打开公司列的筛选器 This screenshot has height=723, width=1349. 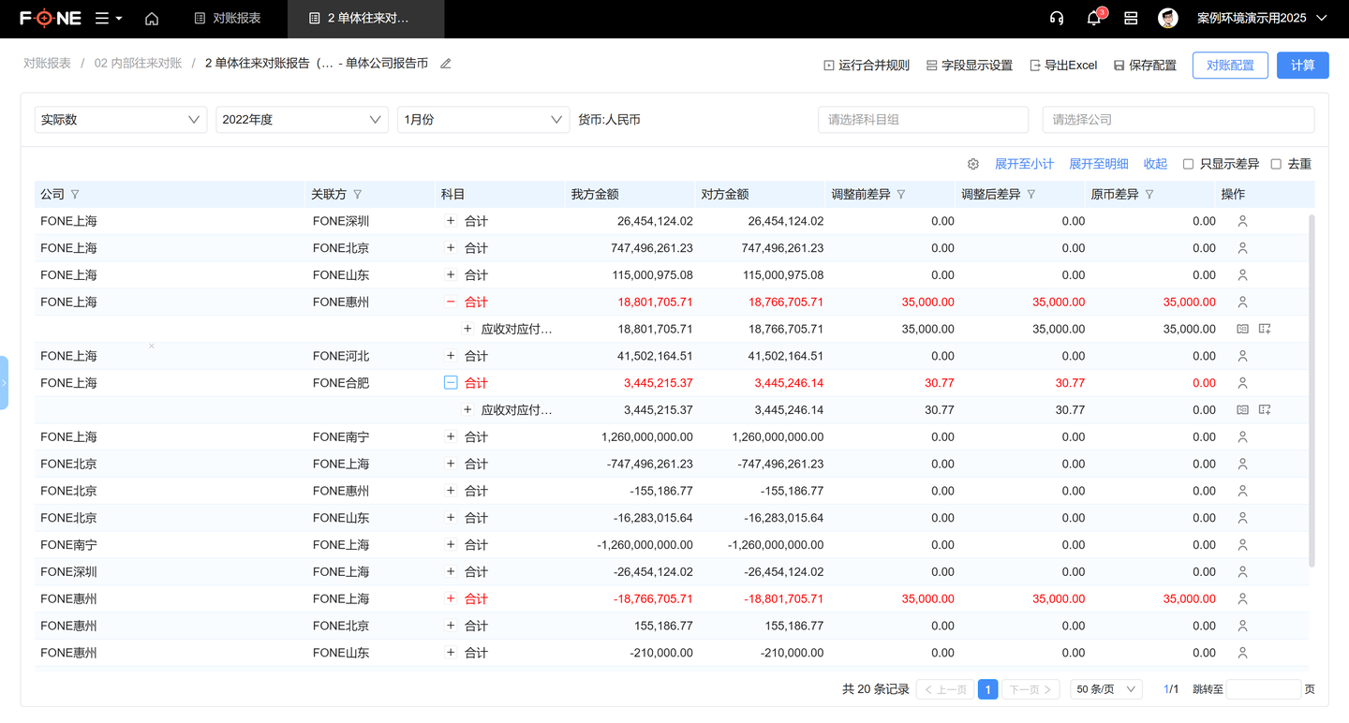pyautogui.click(x=74, y=194)
